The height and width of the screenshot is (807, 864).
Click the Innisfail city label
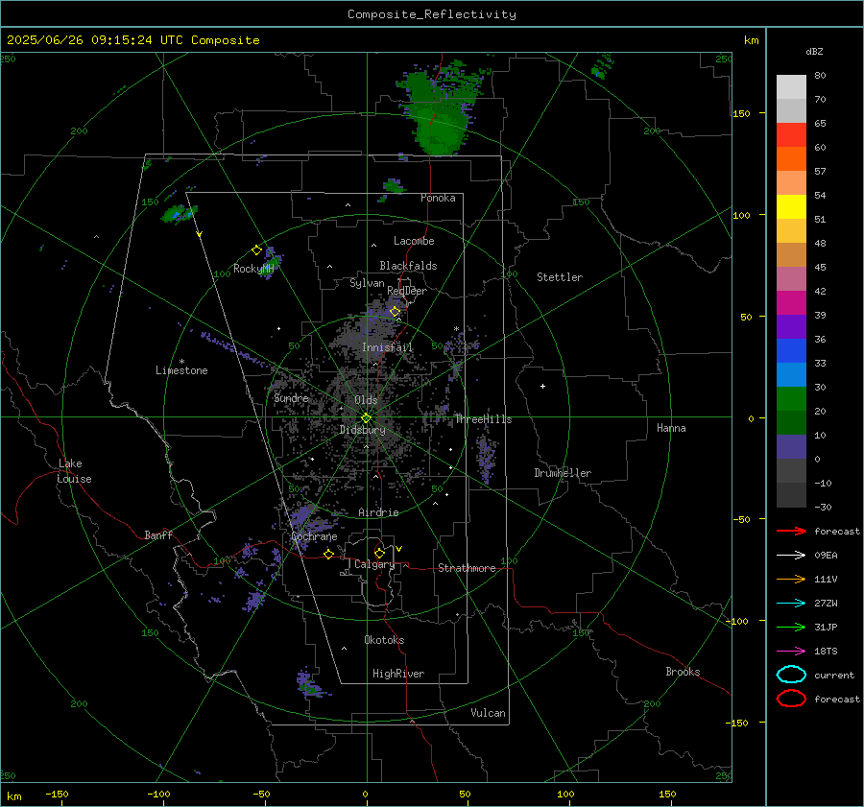(x=387, y=347)
